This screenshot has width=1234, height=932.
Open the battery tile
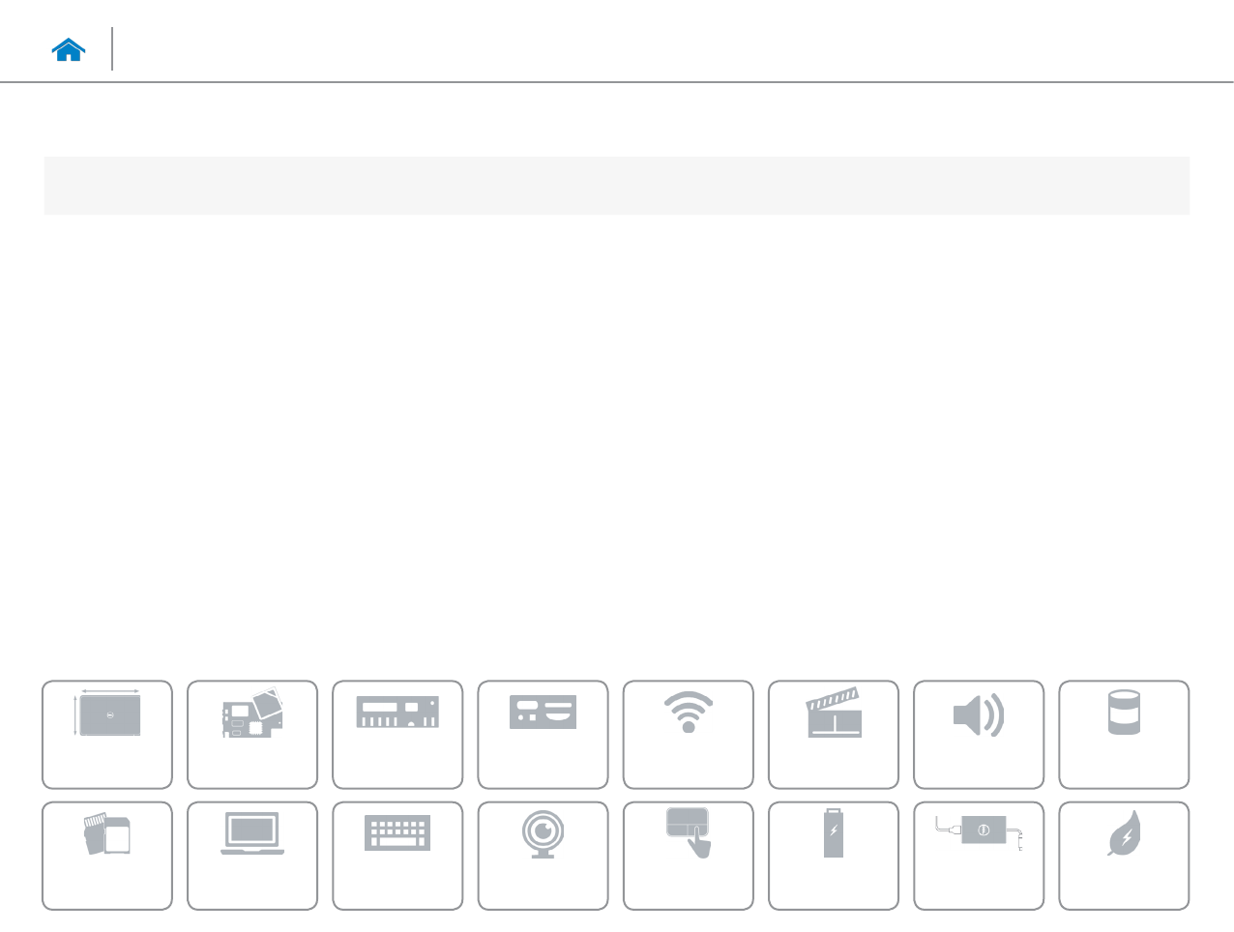pos(833,856)
